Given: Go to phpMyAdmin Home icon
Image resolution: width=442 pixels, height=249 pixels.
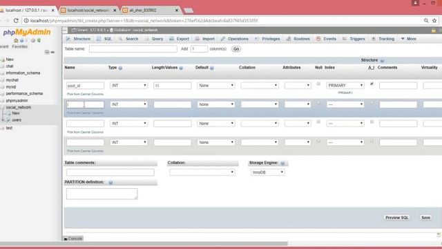Looking at the screenshot, I should tap(16, 40).
